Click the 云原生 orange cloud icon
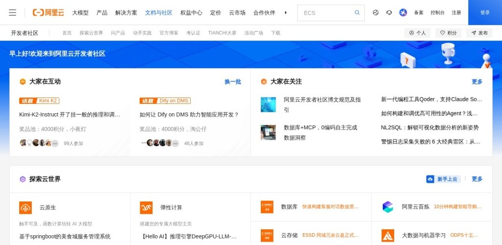The height and width of the screenshot is (245, 502). tap(25, 208)
